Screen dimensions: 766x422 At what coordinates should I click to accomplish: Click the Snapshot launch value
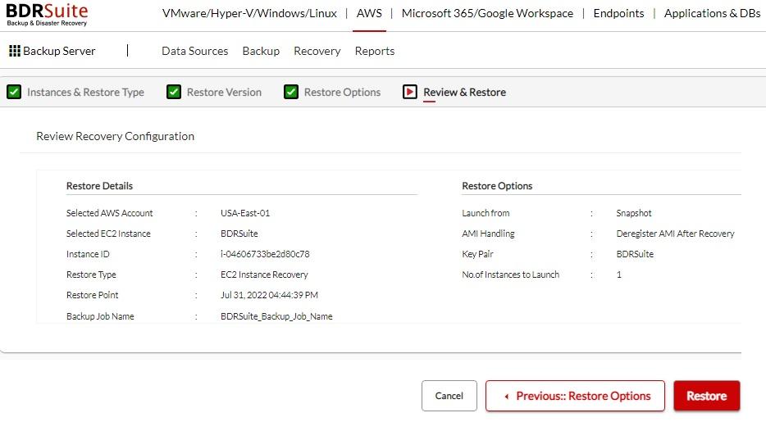click(x=634, y=213)
